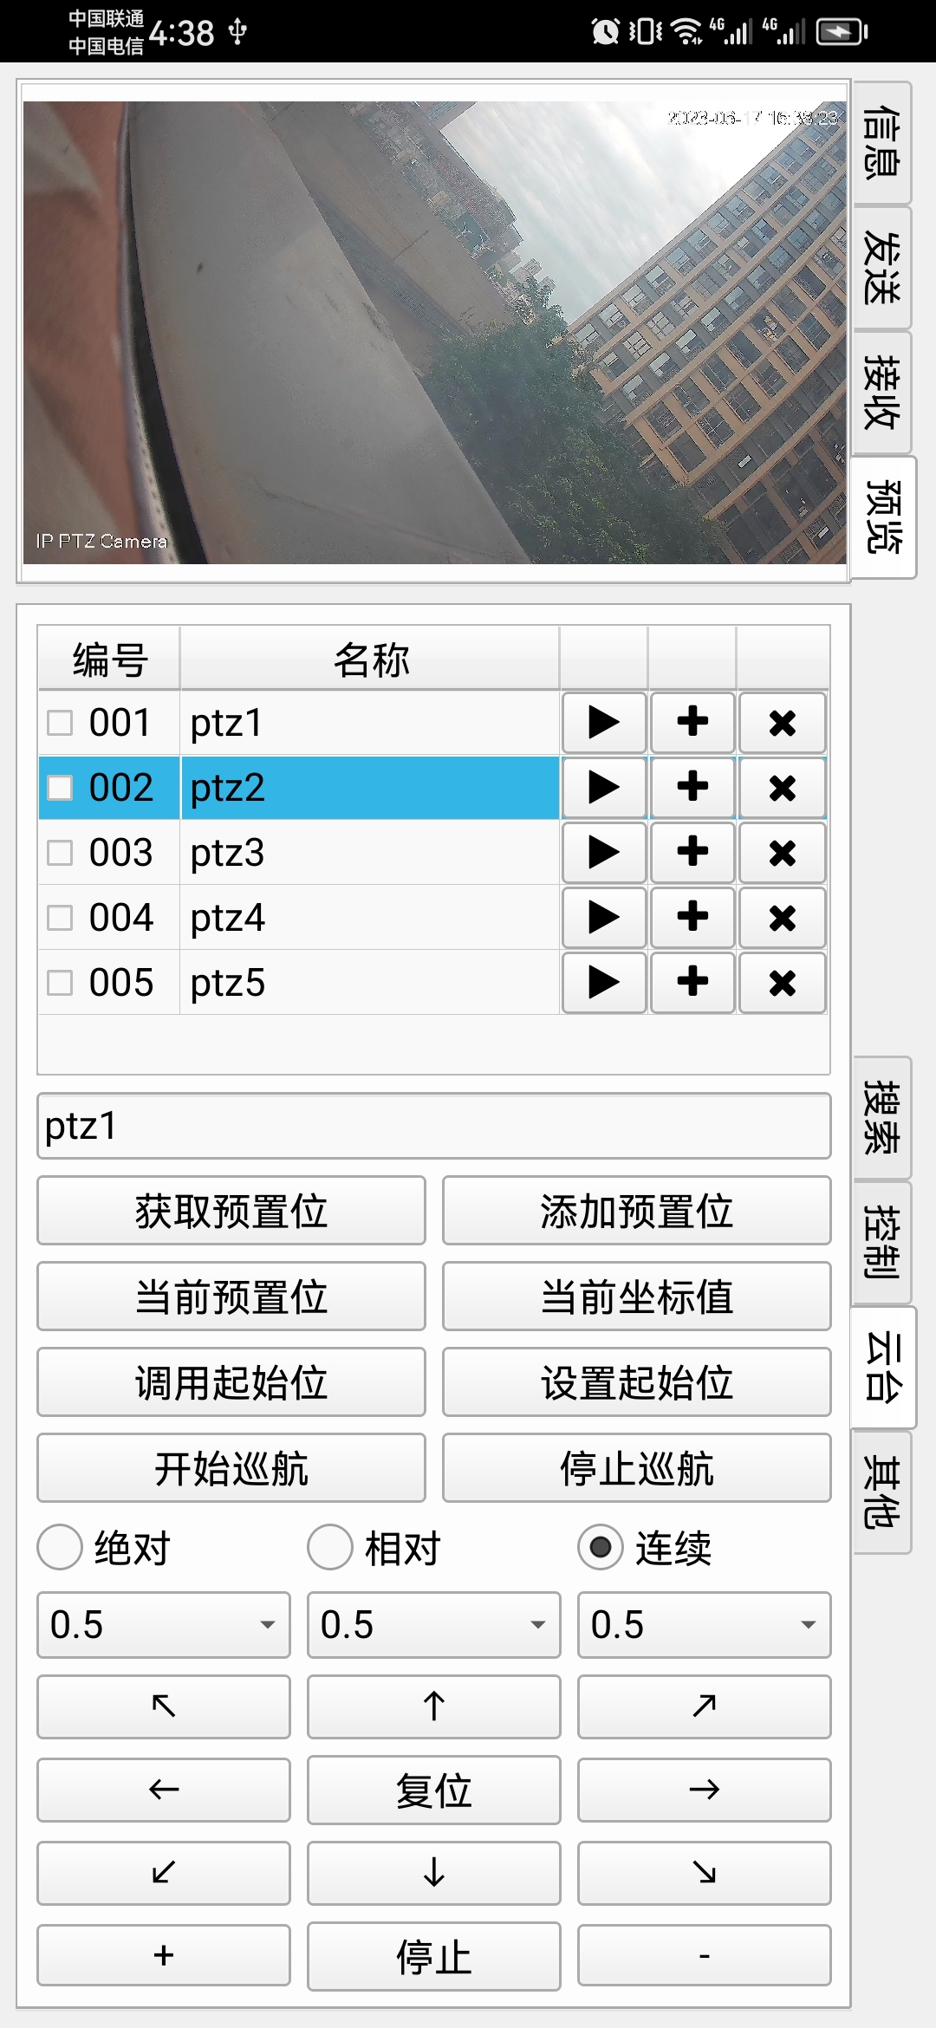The width and height of the screenshot is (936, 2028).
Task: Add preset on ptz4 row
Action: (692, 917)
